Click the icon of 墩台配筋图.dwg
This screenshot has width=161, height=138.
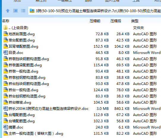(x=6, y=40)
